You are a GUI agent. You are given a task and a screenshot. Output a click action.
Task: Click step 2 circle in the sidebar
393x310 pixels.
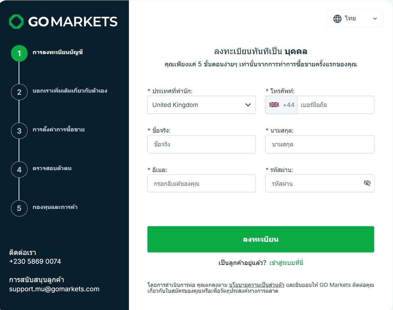[x=19, y=92]
